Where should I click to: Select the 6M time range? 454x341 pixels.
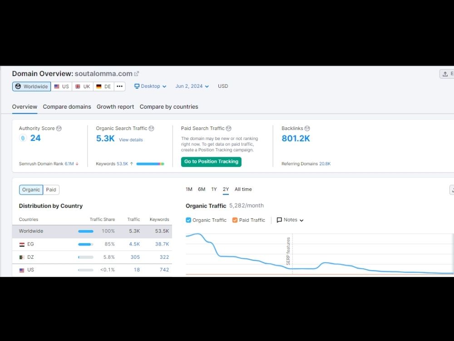coord(202,189)
